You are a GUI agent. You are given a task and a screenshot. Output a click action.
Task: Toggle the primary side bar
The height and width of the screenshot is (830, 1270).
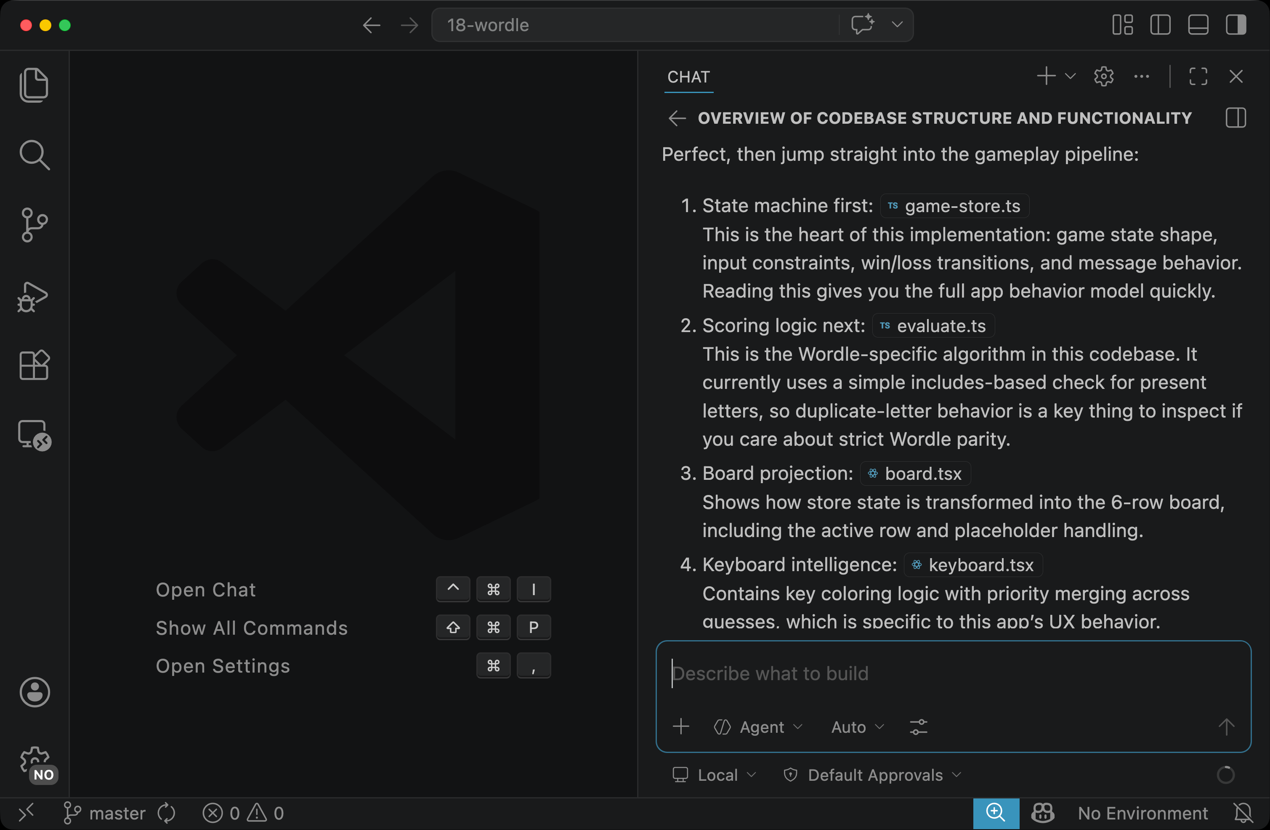coord(1161,25)
